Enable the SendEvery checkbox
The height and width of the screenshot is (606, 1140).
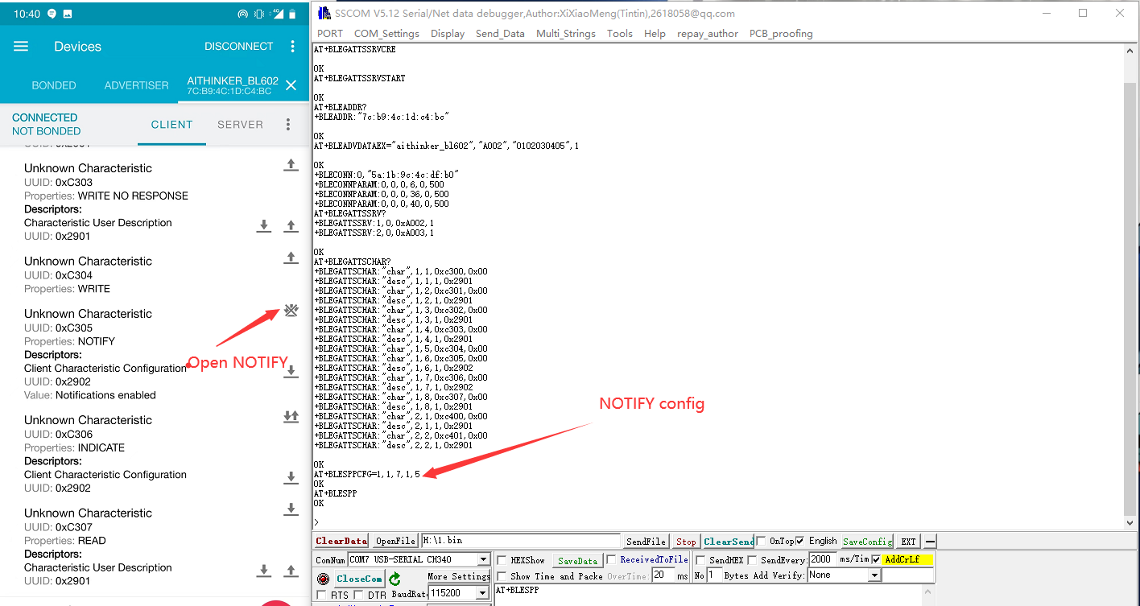click(x=752, y=560)
